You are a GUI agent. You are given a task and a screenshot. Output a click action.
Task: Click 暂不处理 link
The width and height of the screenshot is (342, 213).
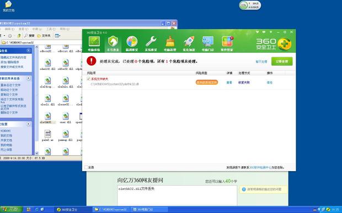coord(261,62)
